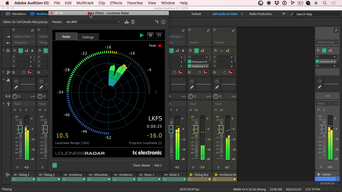Screen dimensions: 342x192
Task: Click Dialog 1 sum to mono icon
Action: tap(33, 96)
